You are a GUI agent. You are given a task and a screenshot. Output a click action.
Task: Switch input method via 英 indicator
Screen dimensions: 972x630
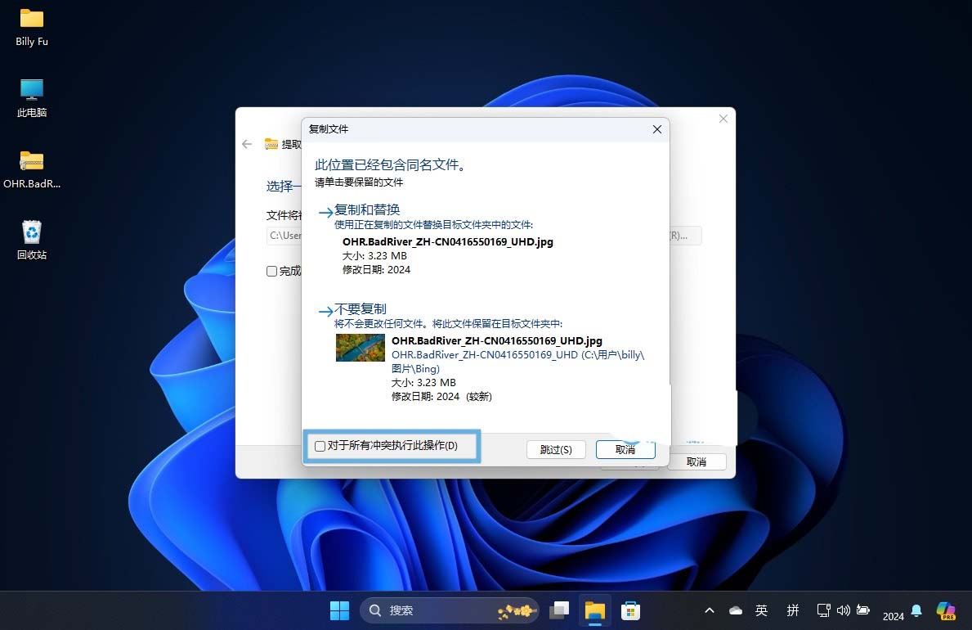click(761, 610)
